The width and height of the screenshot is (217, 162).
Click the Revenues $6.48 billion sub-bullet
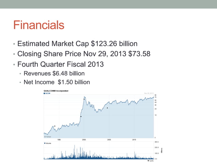[54, 73]
